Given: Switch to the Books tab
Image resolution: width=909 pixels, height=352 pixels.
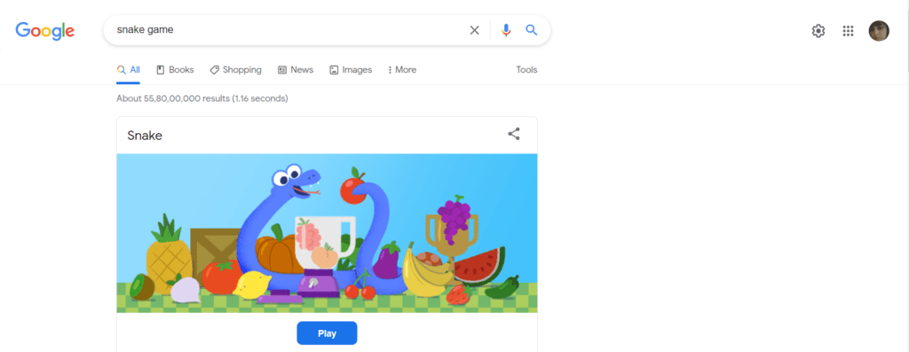Looking at the screenshot, I should 175,70.
